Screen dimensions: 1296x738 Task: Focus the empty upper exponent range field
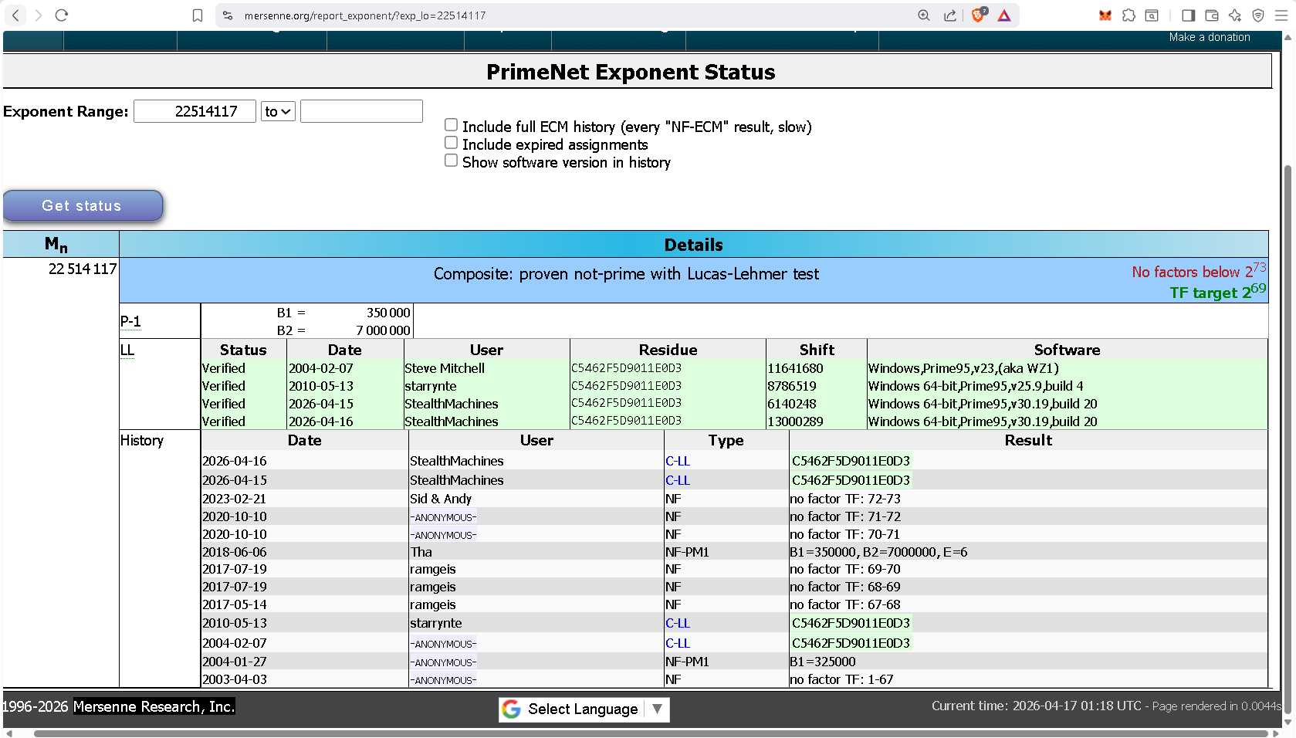pos(361,112)
